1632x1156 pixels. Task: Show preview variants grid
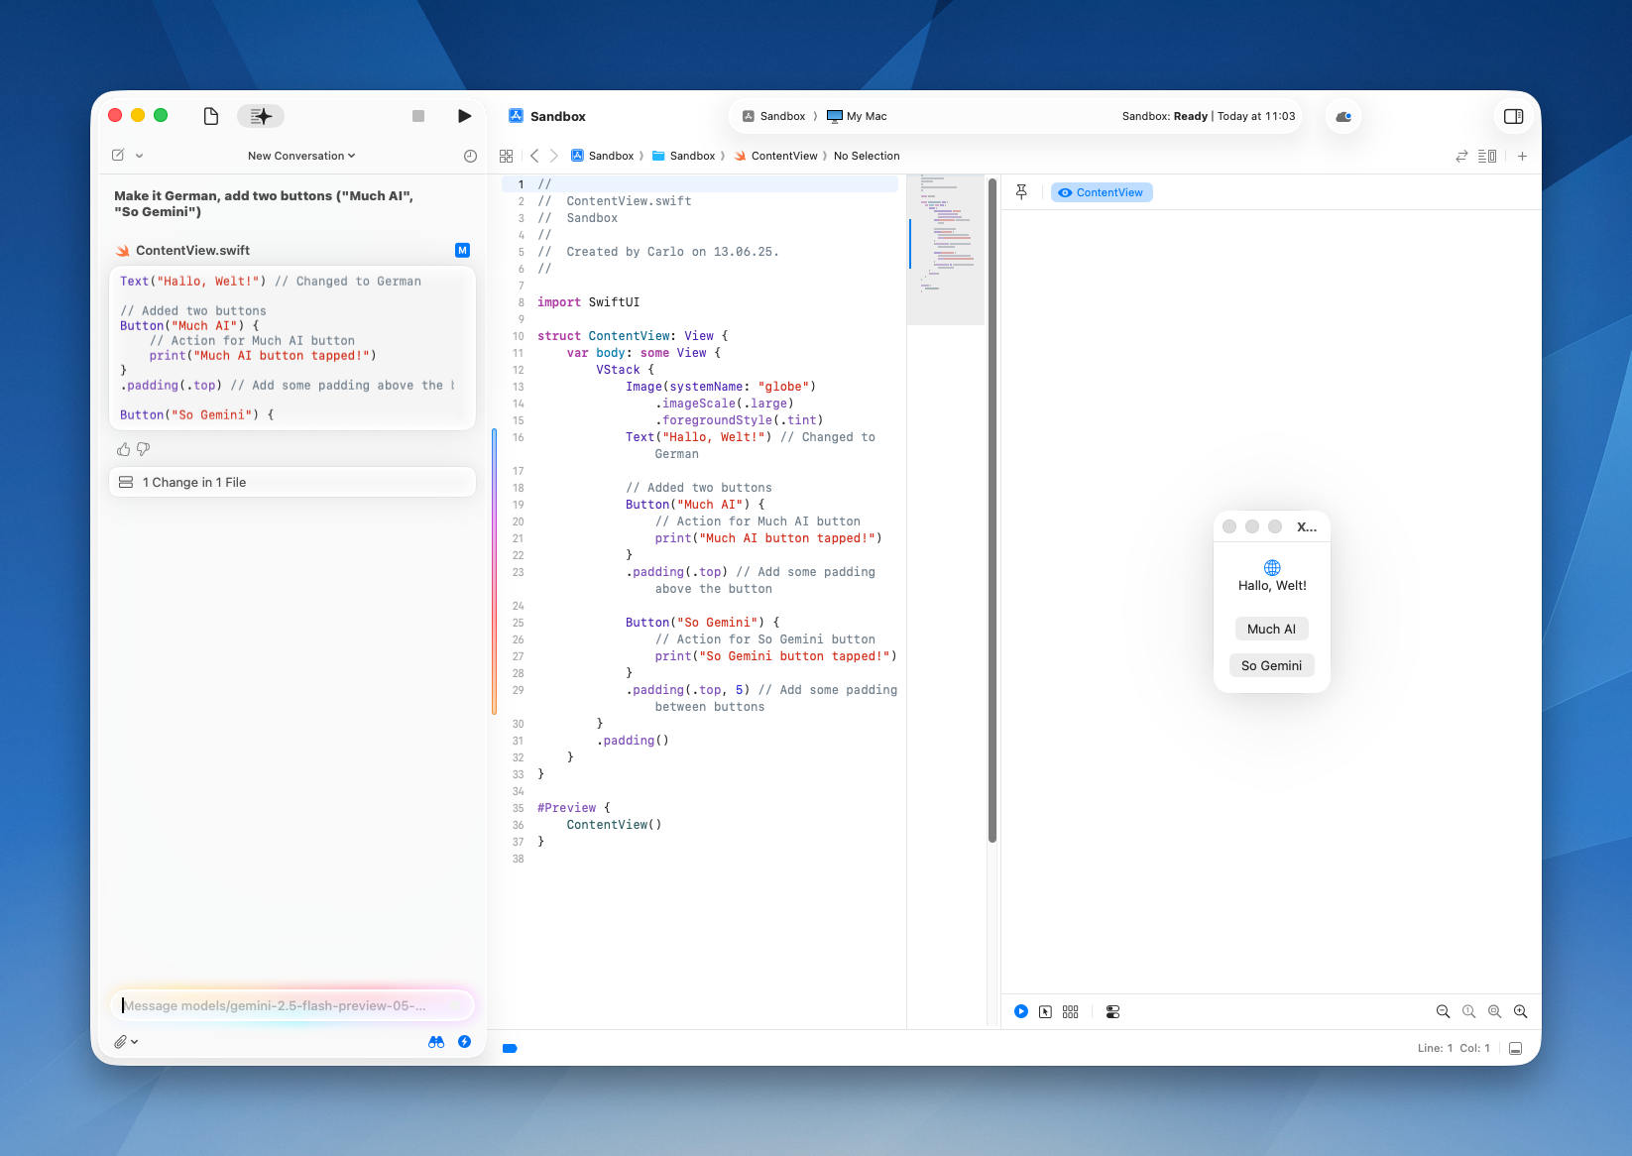point(1071,1011)
